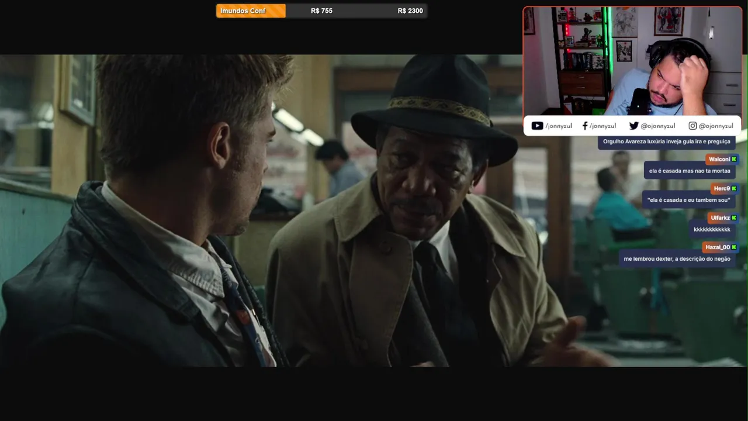Image resolution: width=748 pixels, height=421 pixels.
Task: Click message '"ela é casada e eu tambem sou"'
Action: click(688, 200)
